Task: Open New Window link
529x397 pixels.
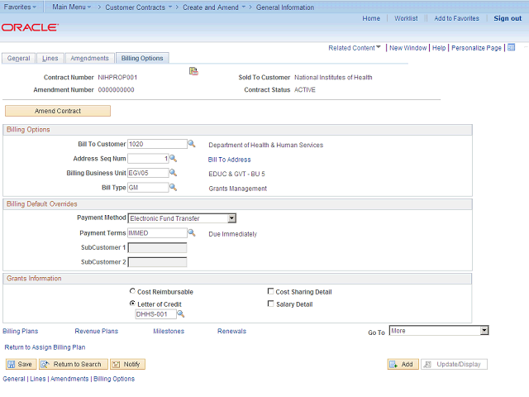Action: [407, 48]
